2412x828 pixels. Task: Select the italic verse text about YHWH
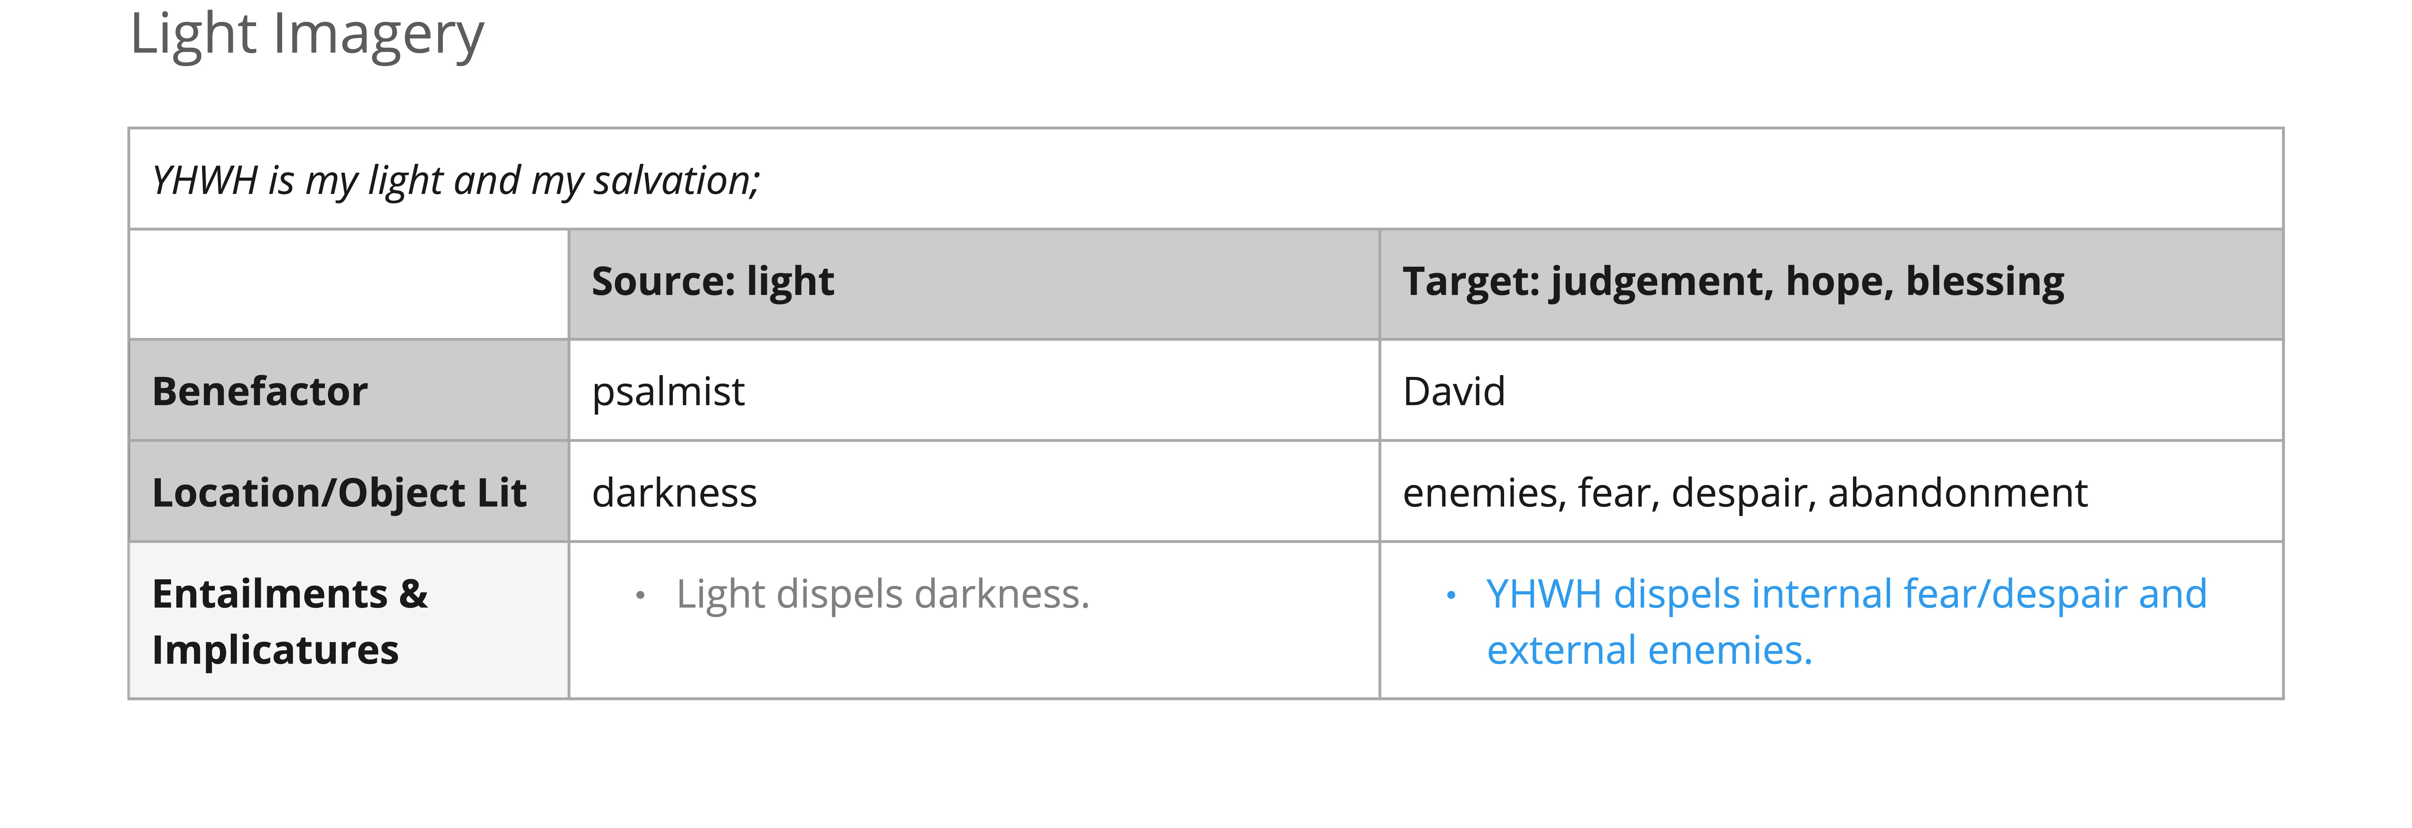coord(456,181)
